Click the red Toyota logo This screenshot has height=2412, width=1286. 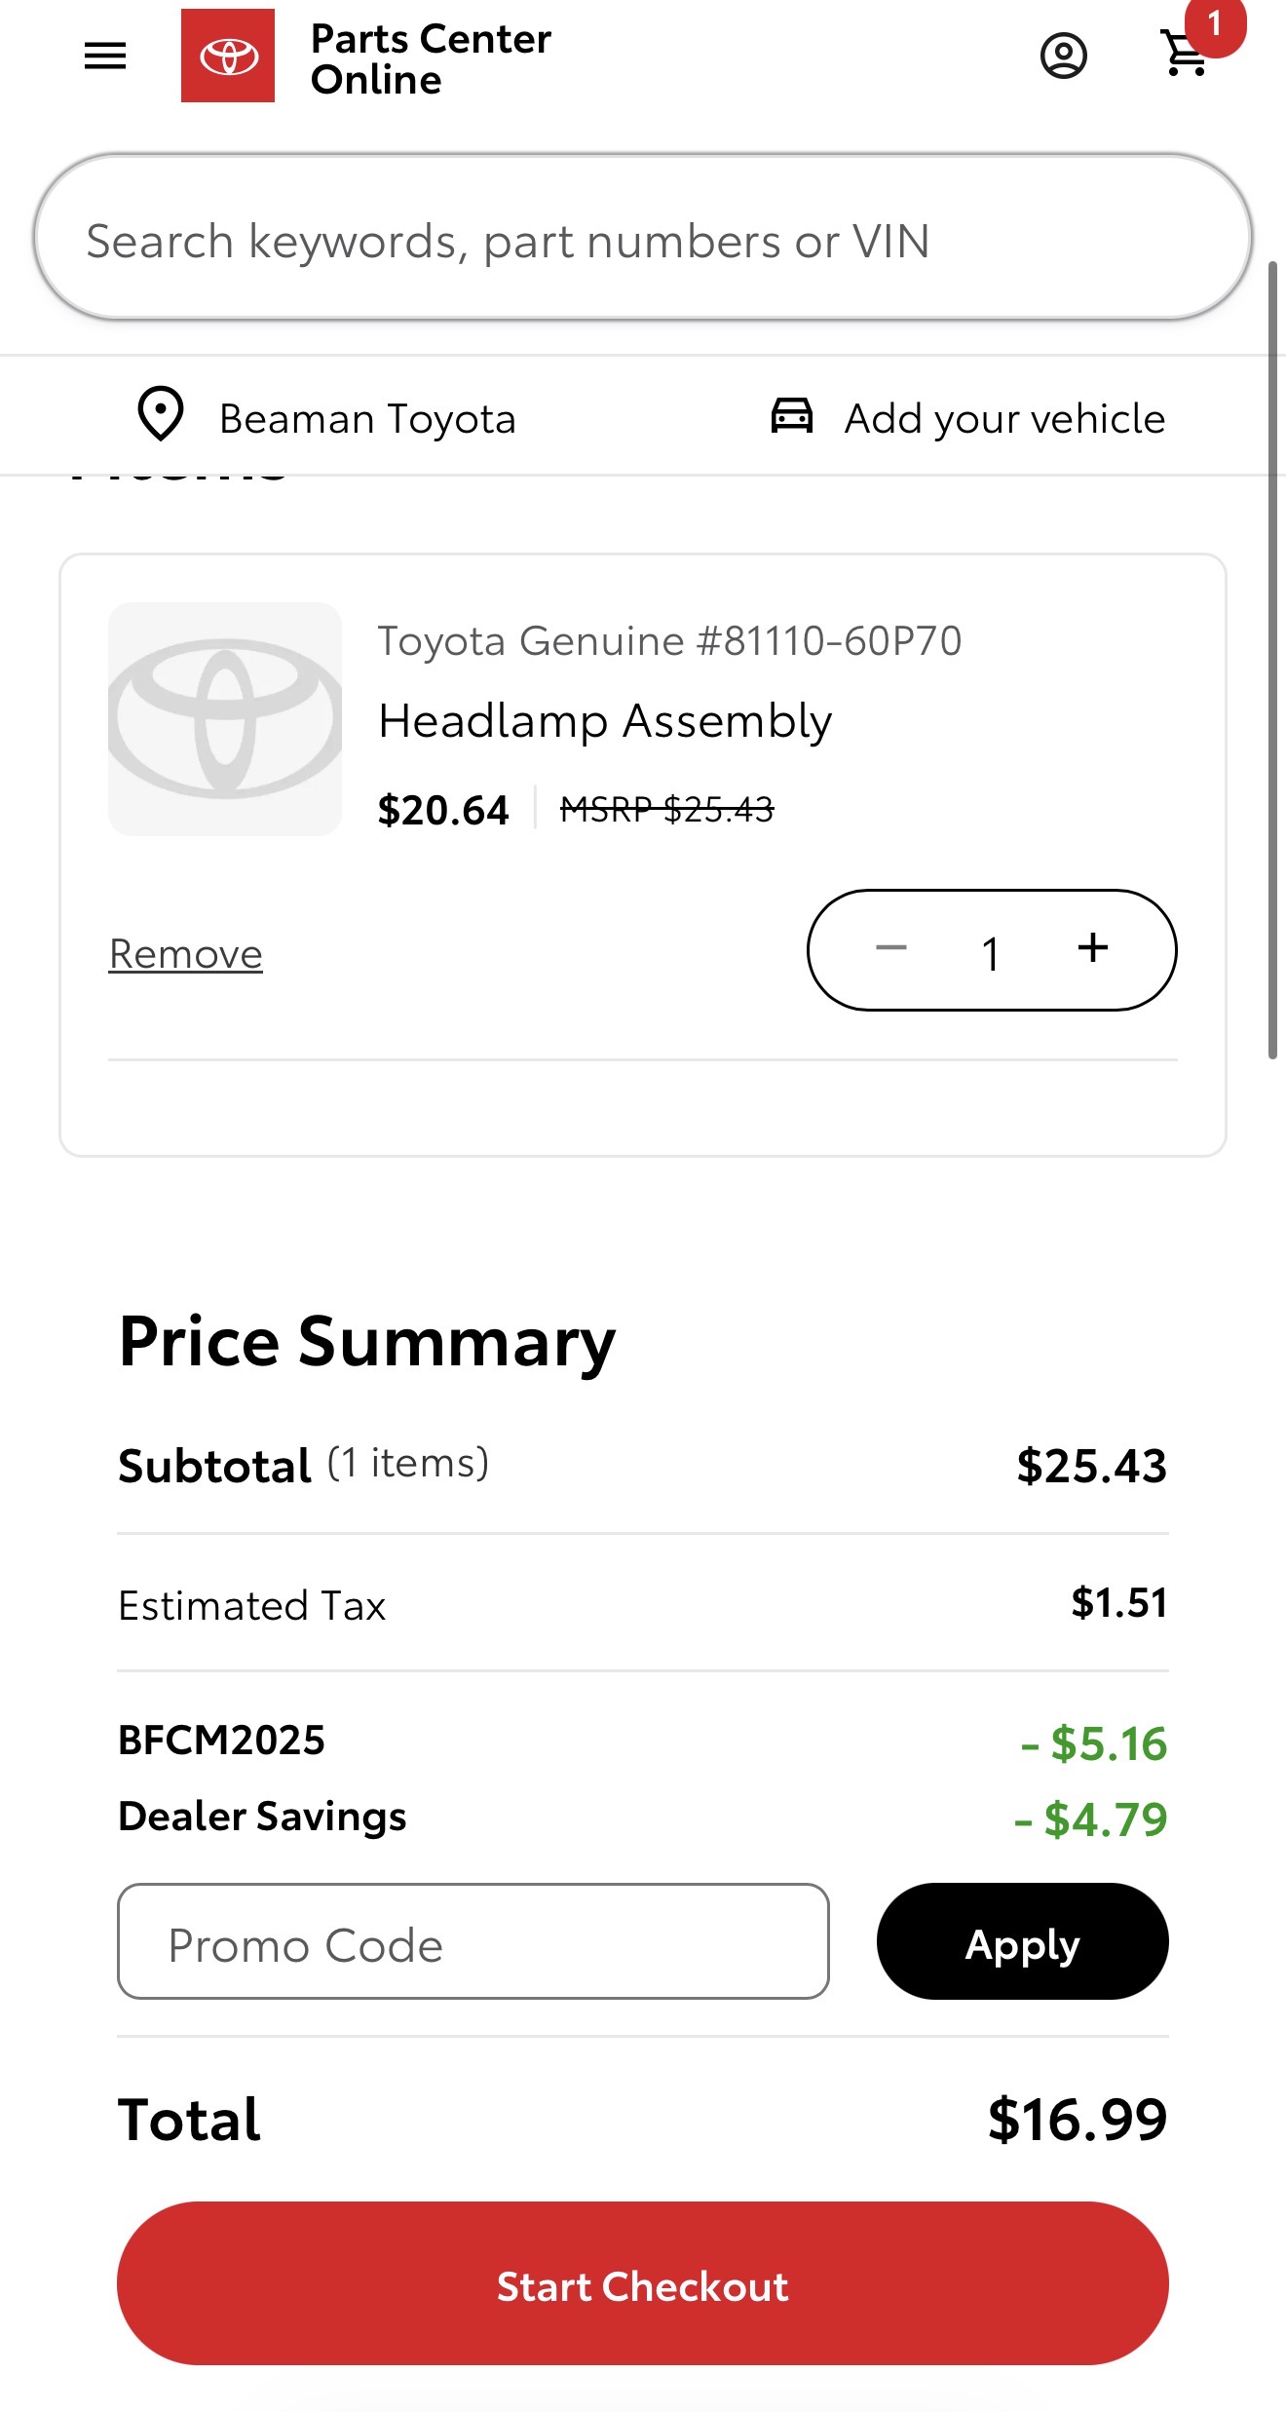click(228, 56)
